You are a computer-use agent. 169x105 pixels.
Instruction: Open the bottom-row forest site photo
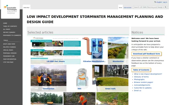(x=47, y=99)
